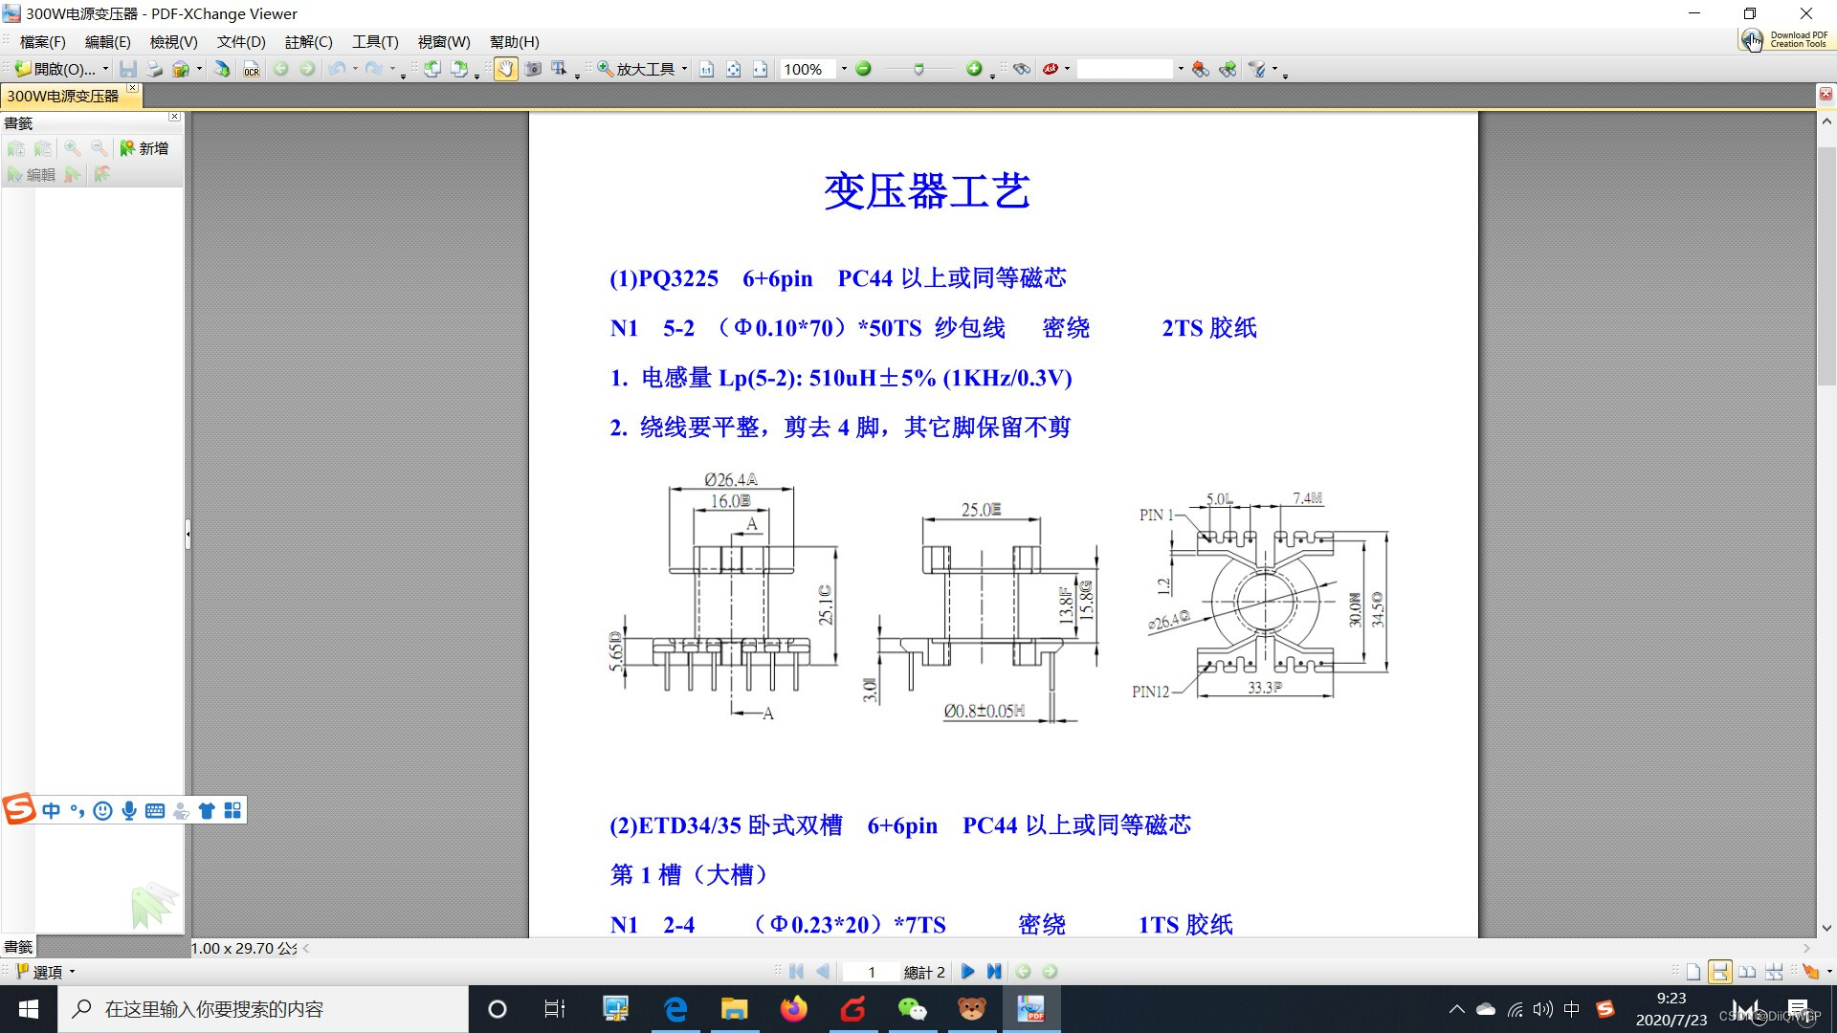Jump to the last page button
This screenshot has width=1837, height=1033.
pos(994,972)
